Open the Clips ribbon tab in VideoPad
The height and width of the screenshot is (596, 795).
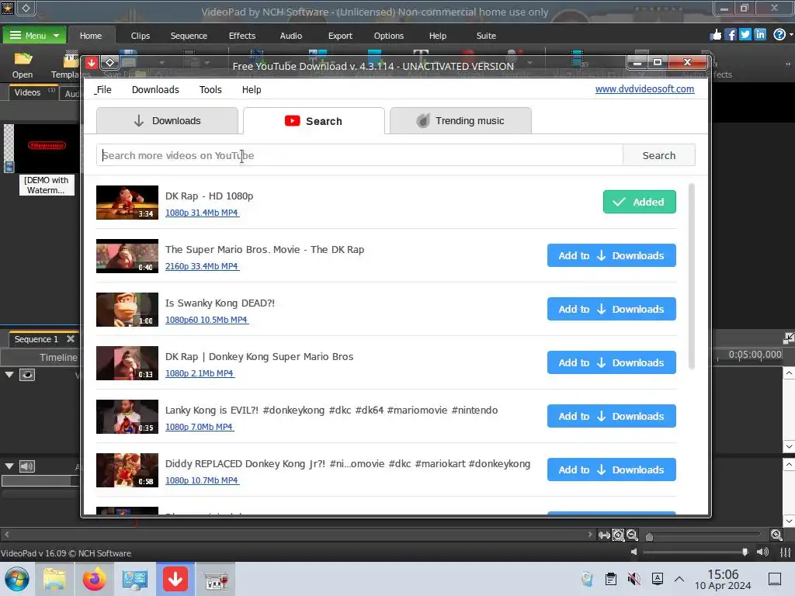tap(140, 36)
